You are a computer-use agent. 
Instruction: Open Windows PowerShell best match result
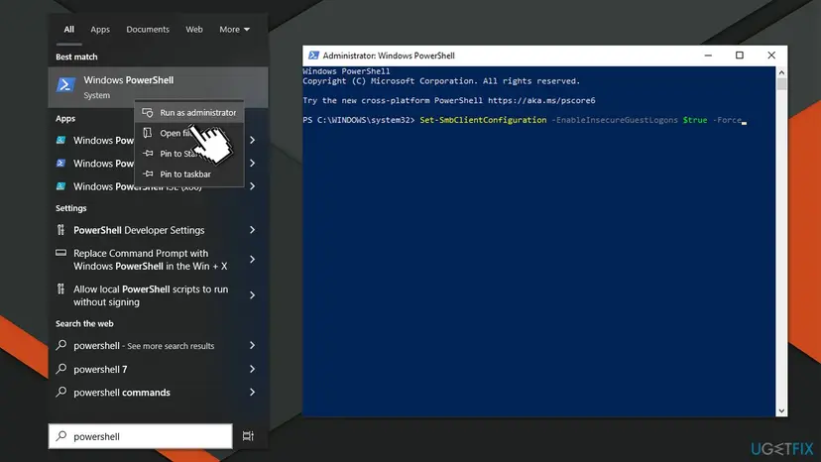[158, 87]
